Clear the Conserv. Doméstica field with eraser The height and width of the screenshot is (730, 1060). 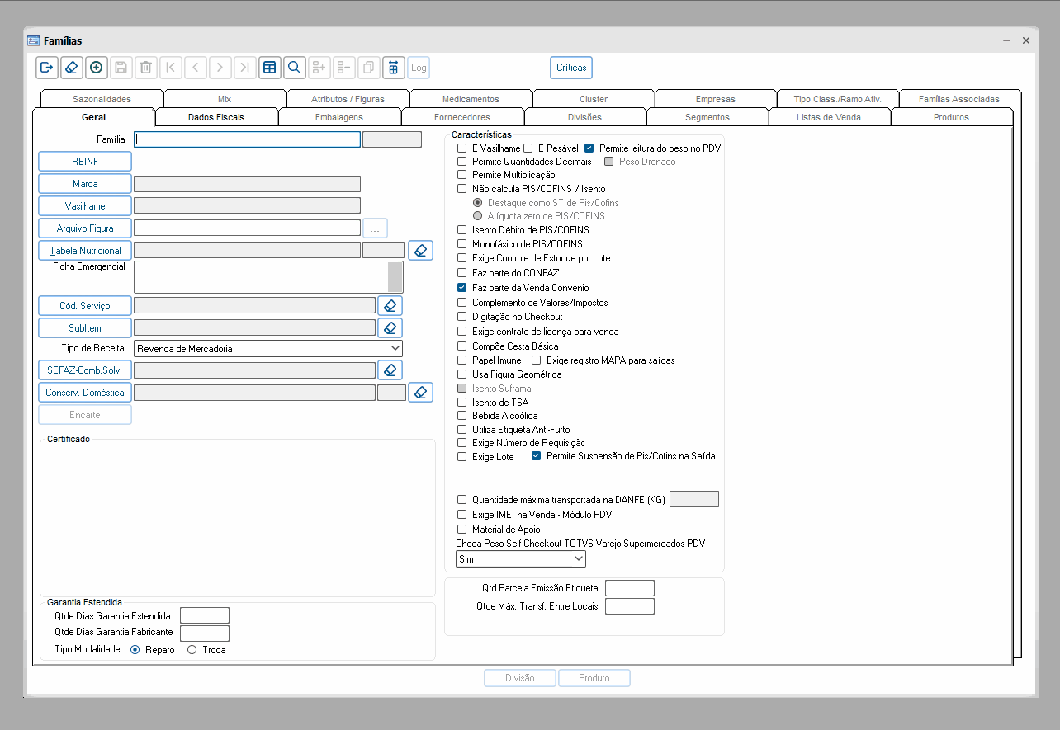pyautogui.click(x=421, y=393)
